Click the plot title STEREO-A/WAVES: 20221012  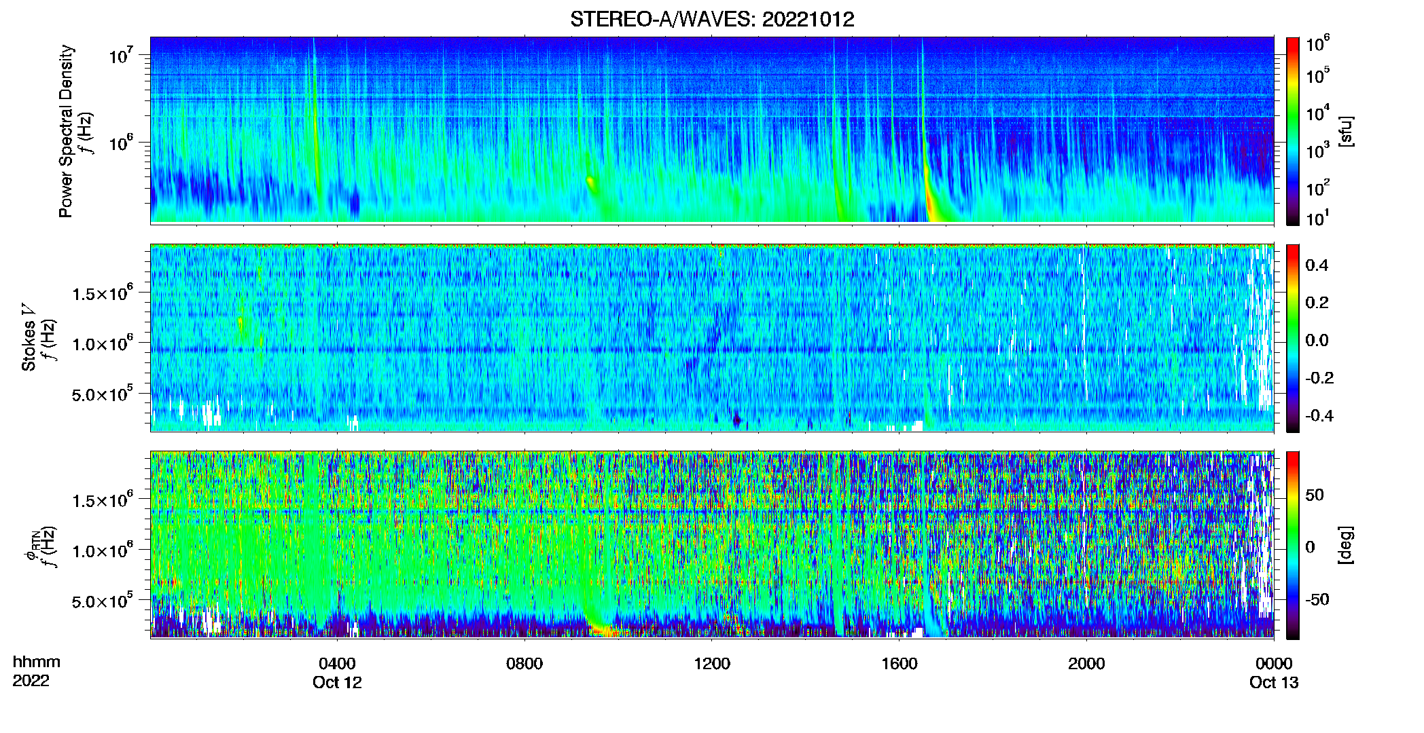point(712,19)
